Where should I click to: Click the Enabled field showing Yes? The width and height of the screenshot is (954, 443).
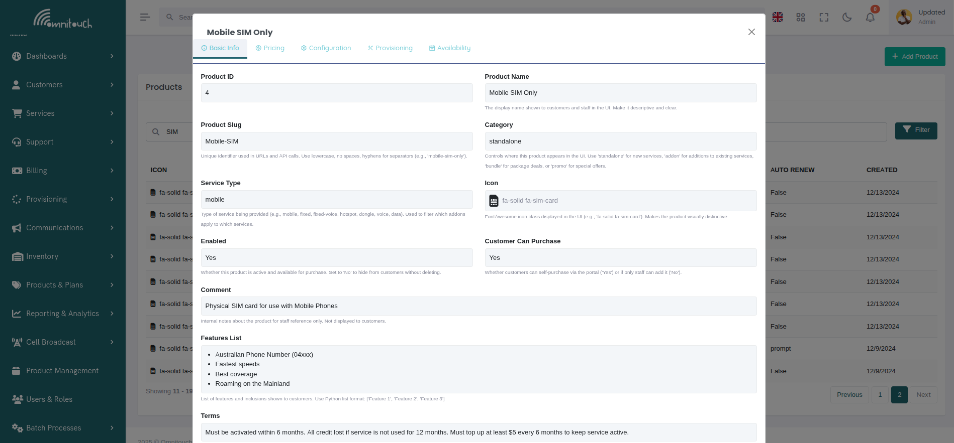click(336, 258)
